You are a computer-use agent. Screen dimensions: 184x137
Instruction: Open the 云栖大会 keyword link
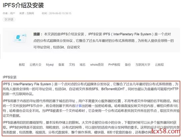click(35, 65)
